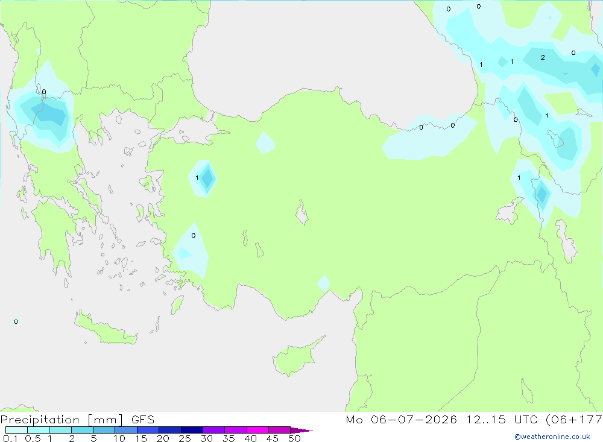Select the 5–10 mm legend color swatch

click(104, 430)
